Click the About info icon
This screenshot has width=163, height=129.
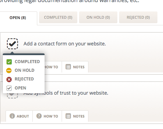coord(12,116)
